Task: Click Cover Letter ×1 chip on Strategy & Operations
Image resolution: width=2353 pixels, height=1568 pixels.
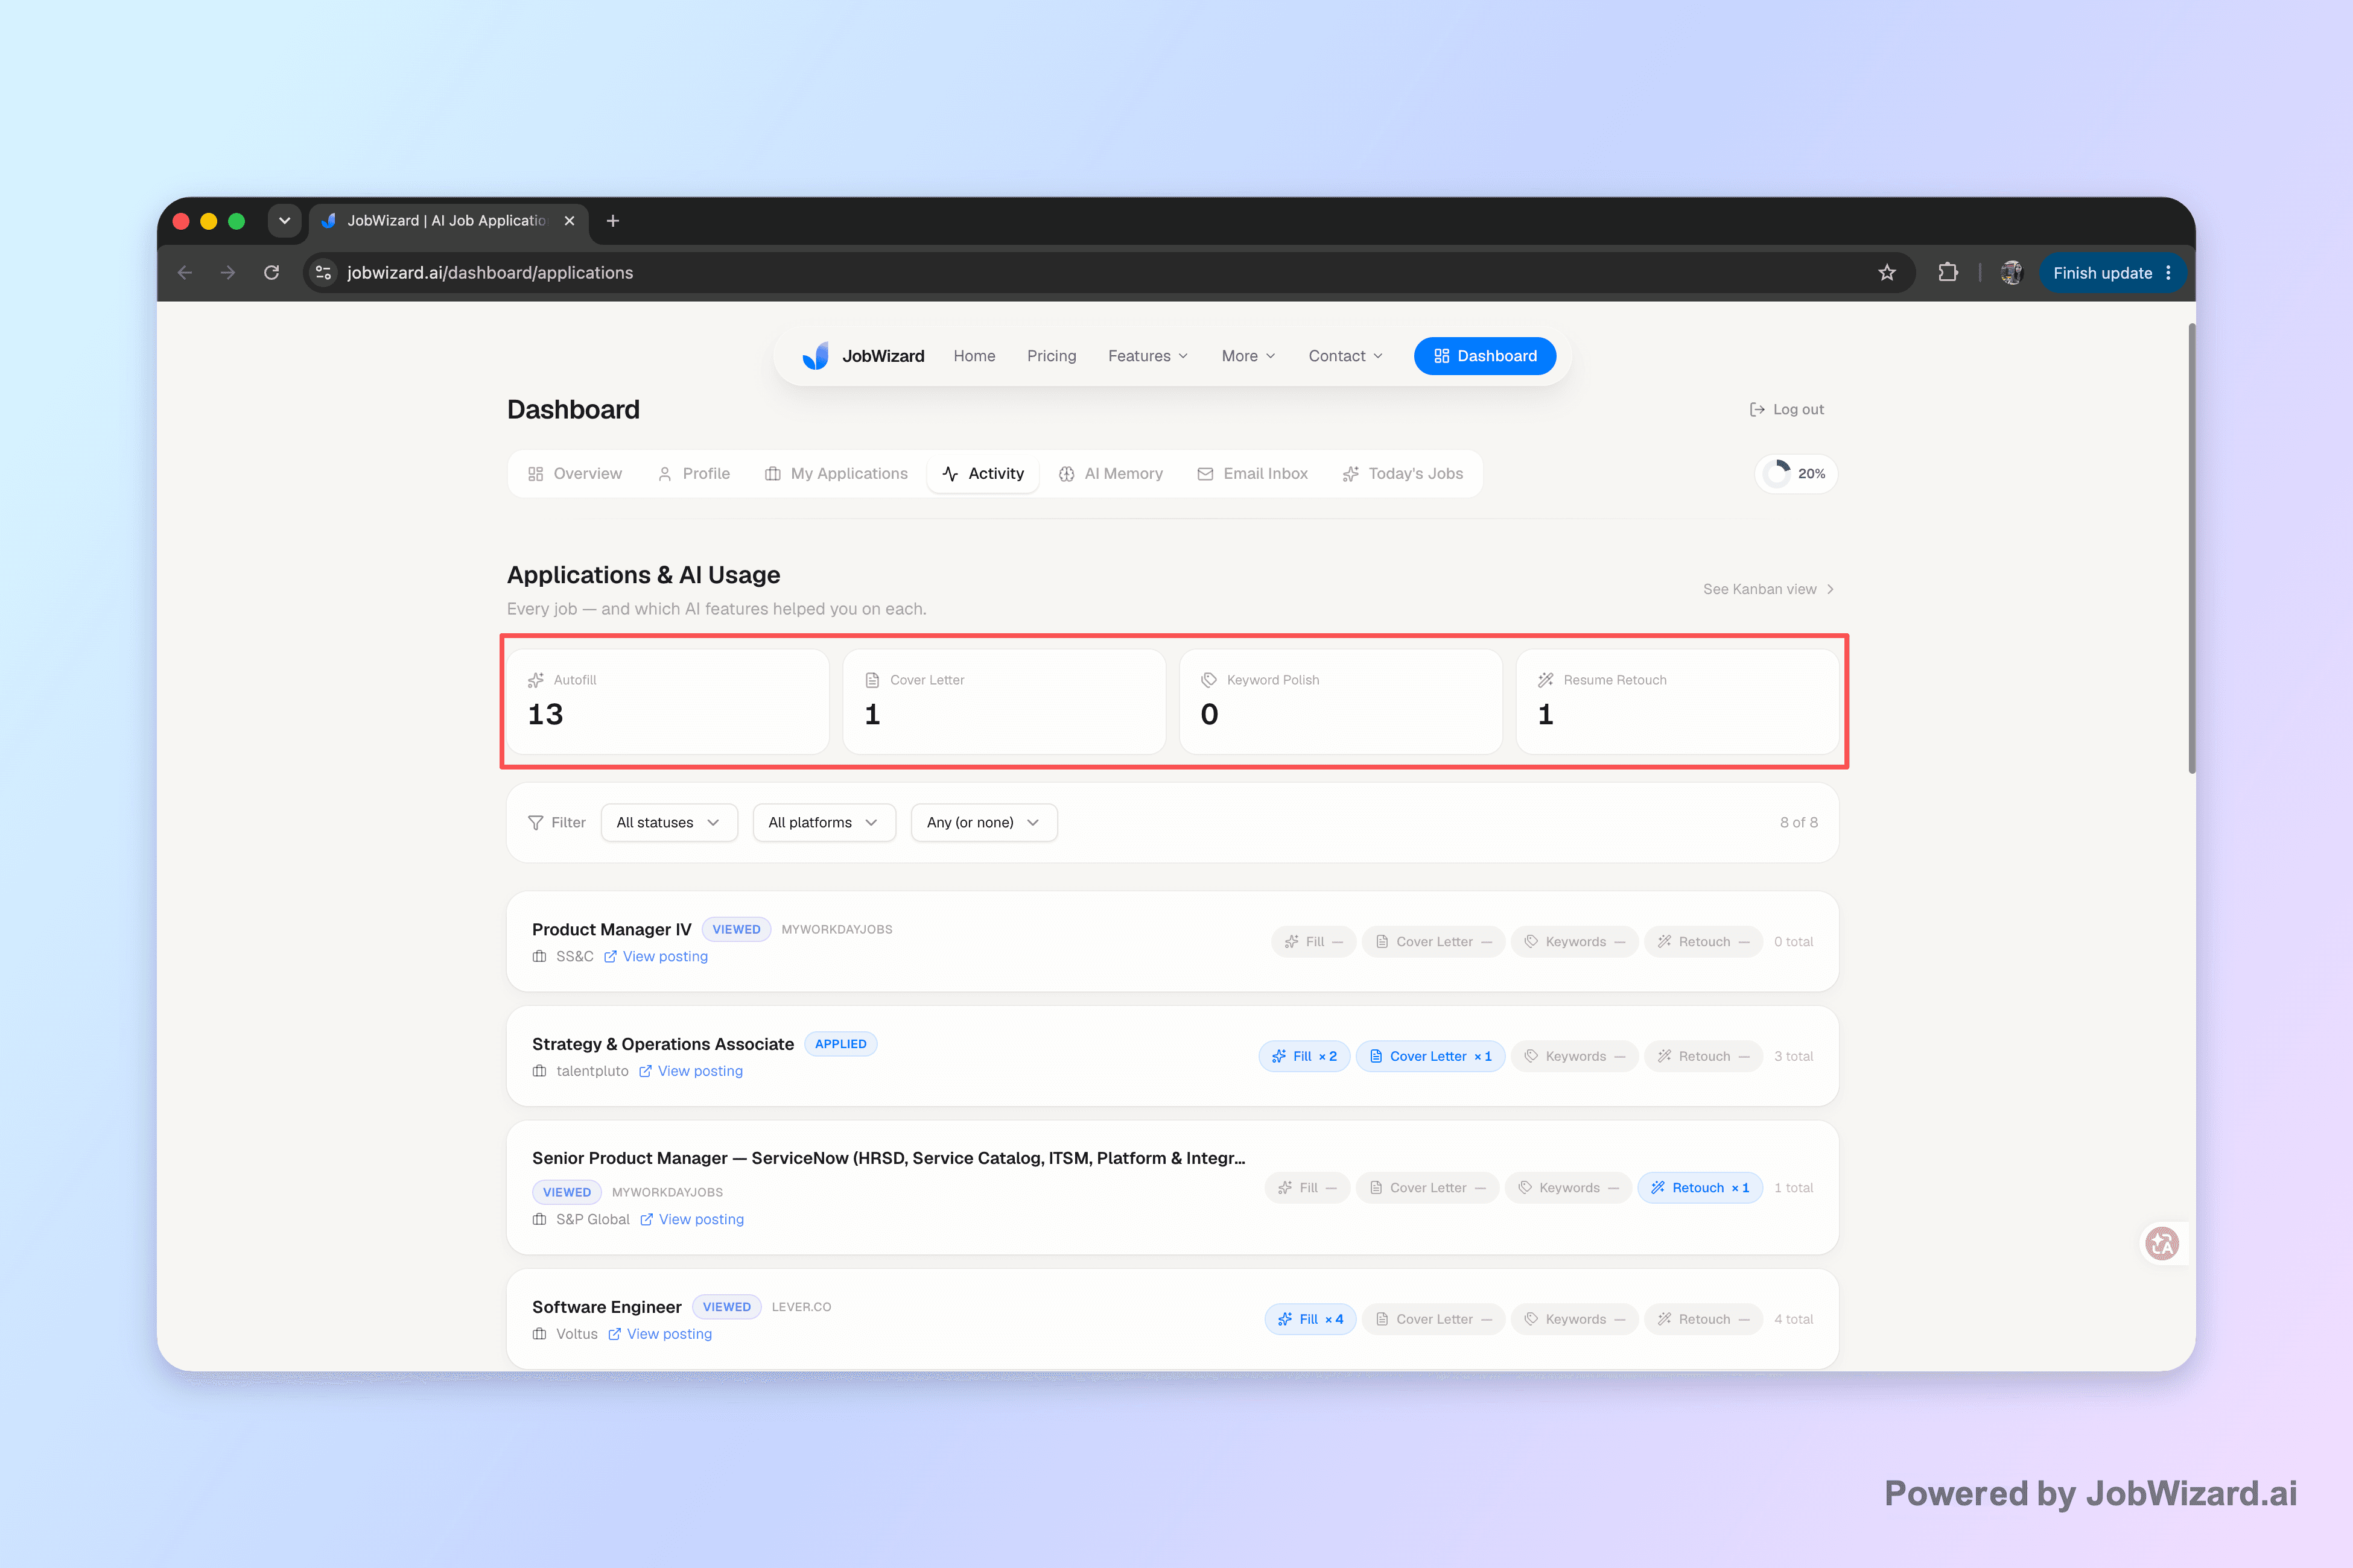Action: point(1431,1057)
